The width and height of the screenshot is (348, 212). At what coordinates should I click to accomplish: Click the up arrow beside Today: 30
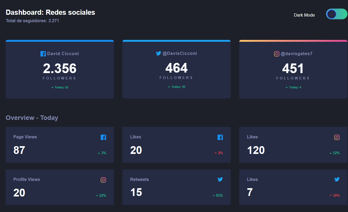169,86
